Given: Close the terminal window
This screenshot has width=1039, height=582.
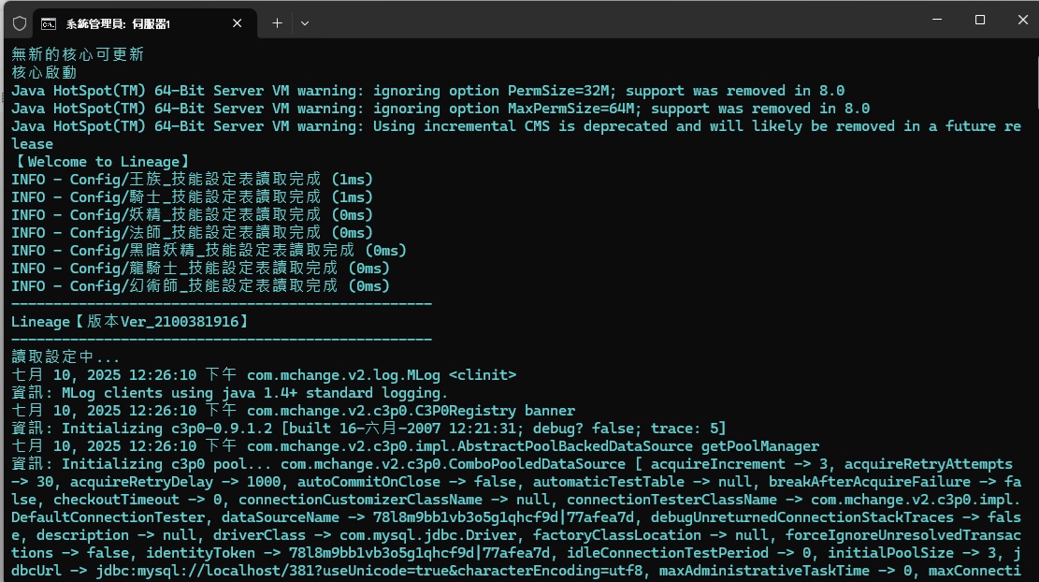Looking at the screenshot, I should (1022, 20).
